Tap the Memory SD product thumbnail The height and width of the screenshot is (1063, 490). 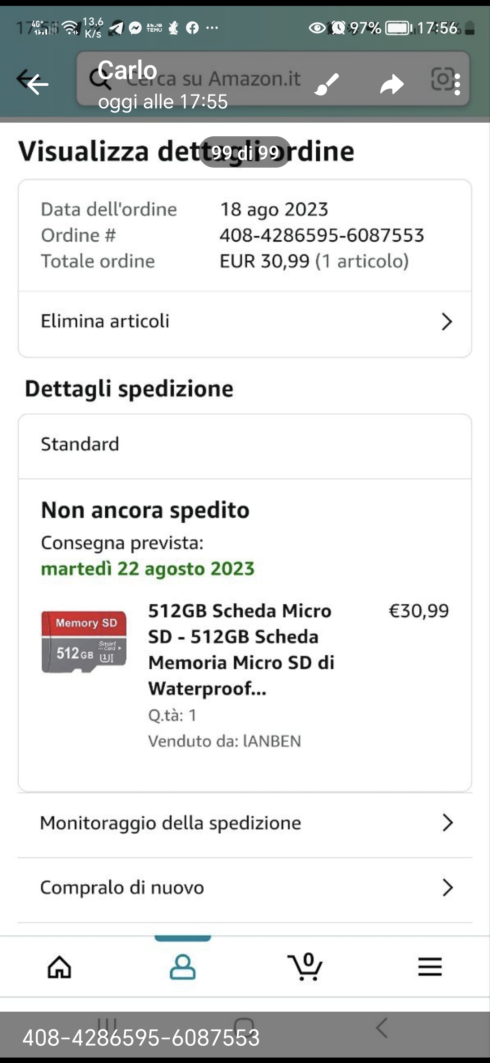[84, 641]
